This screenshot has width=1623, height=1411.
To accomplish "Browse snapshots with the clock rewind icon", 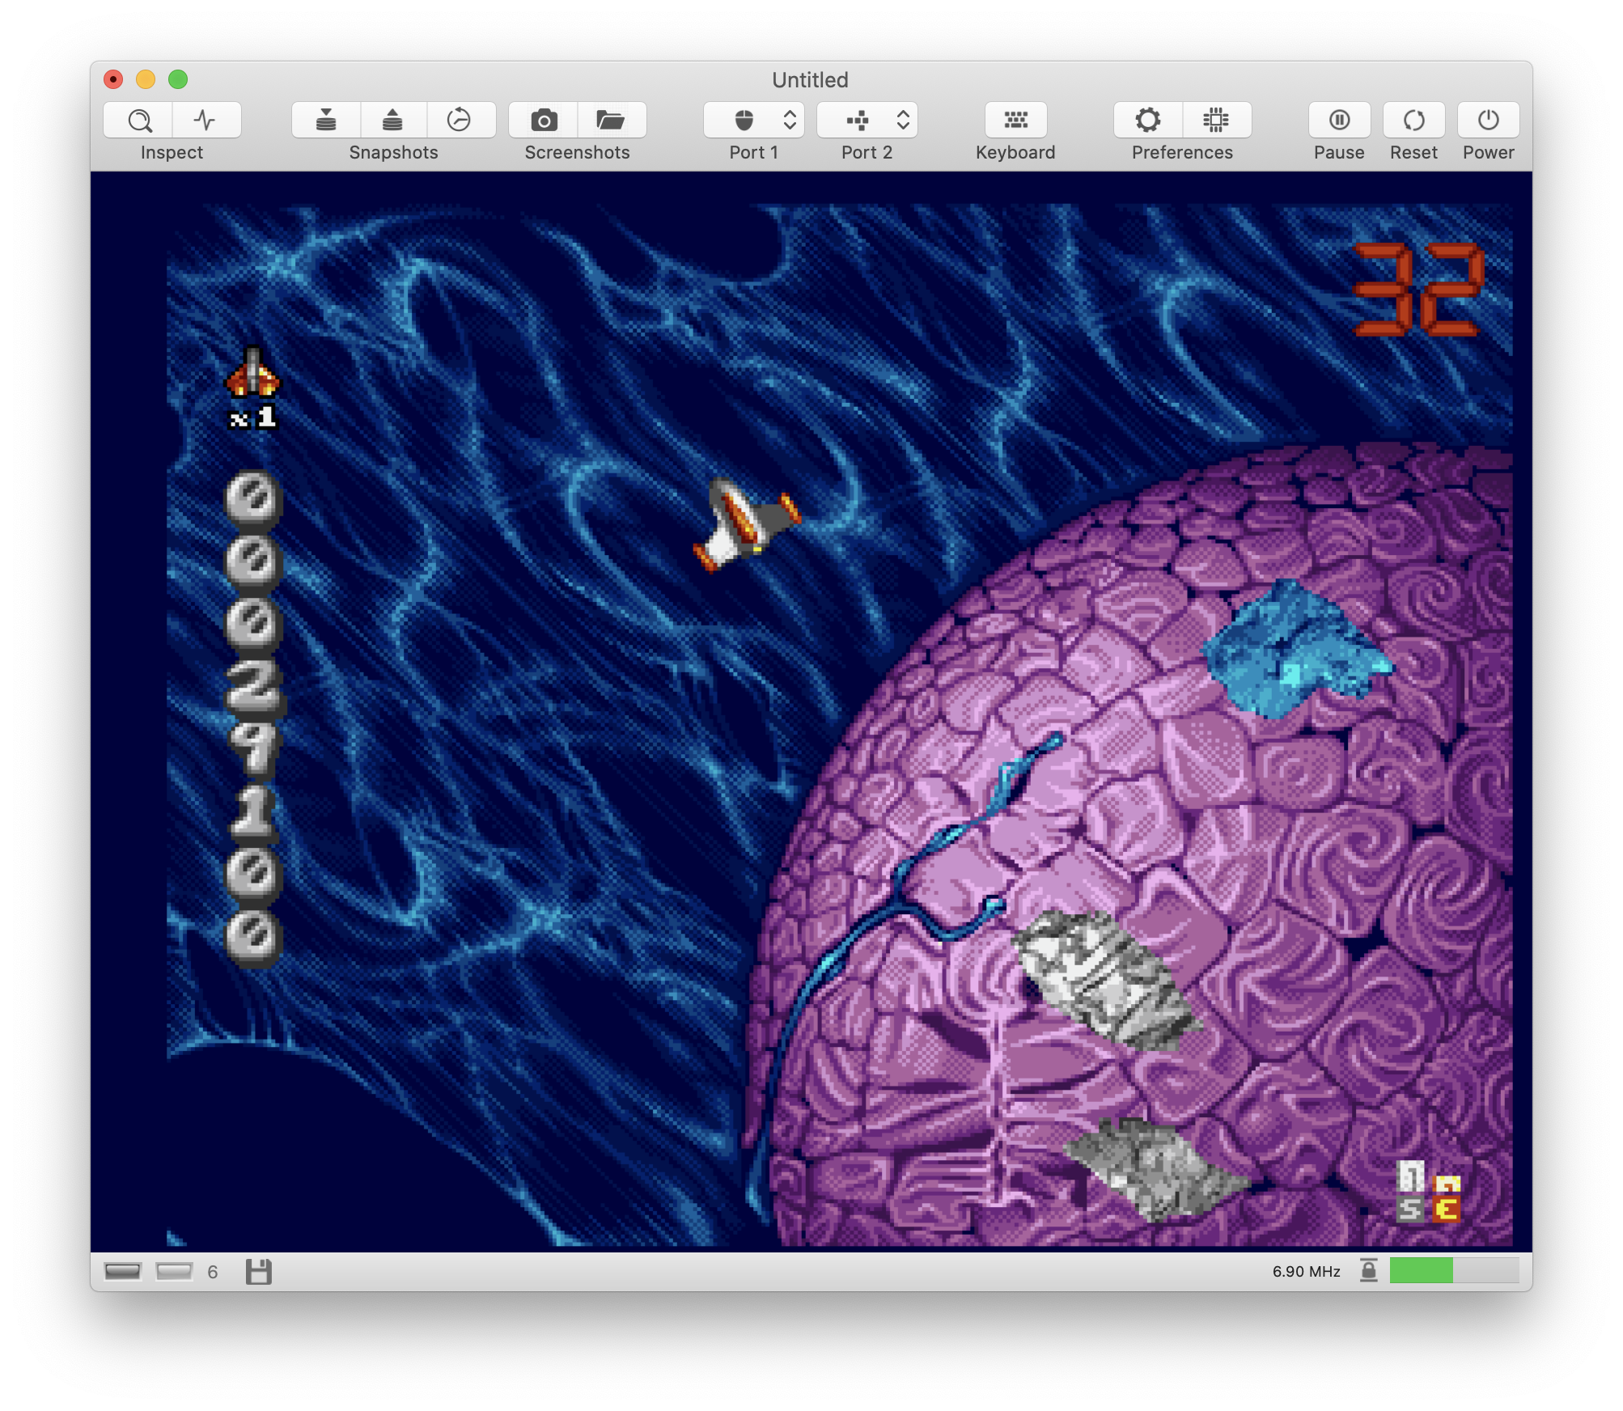I will point(460,121).
